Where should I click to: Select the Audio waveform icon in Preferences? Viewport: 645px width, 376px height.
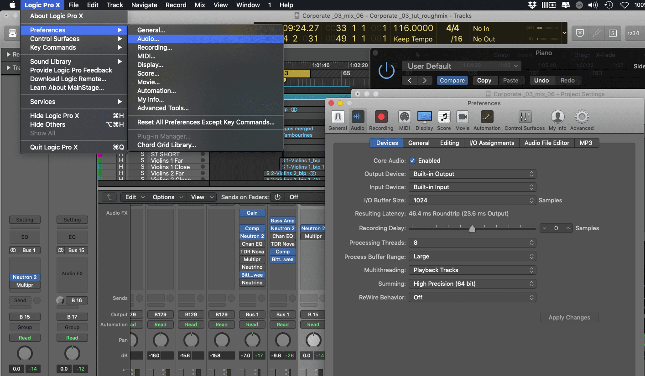coord(358,117)
